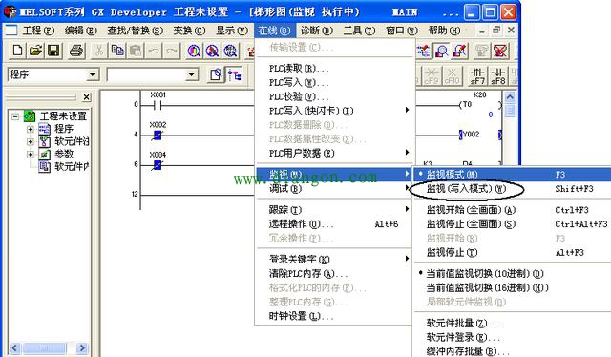Open the 跟踪 (T) submenu
This screenshot has width=611, height=357.
(x=334, y=210)
